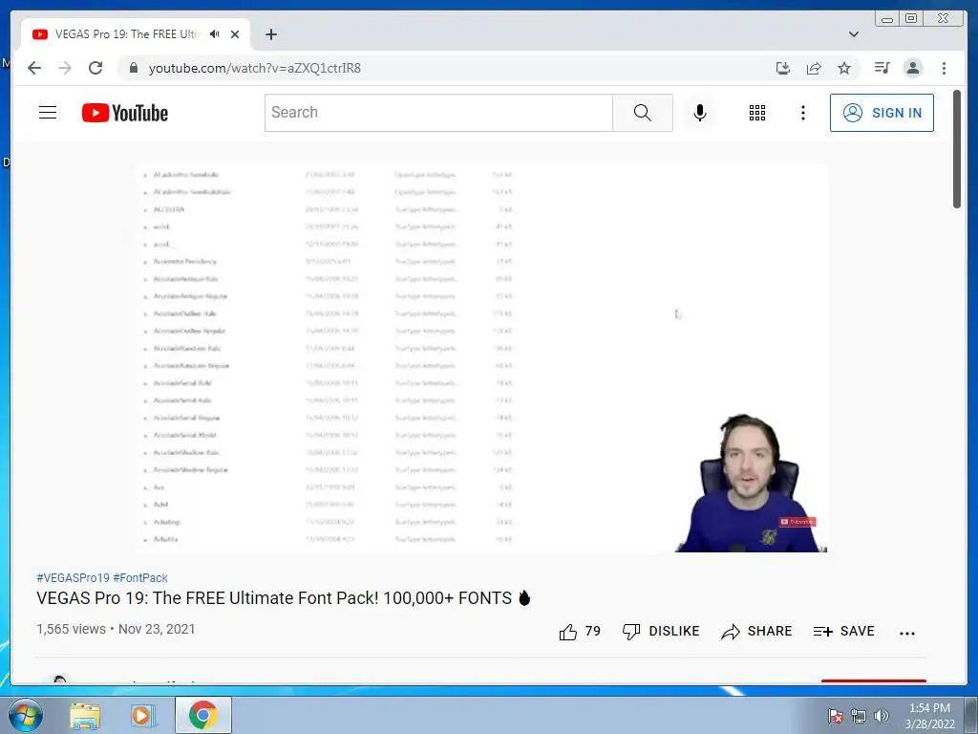This screenshot has width=978, height=734.
Task: Click the 1,565 views text
Action: [x=71, y=629]
